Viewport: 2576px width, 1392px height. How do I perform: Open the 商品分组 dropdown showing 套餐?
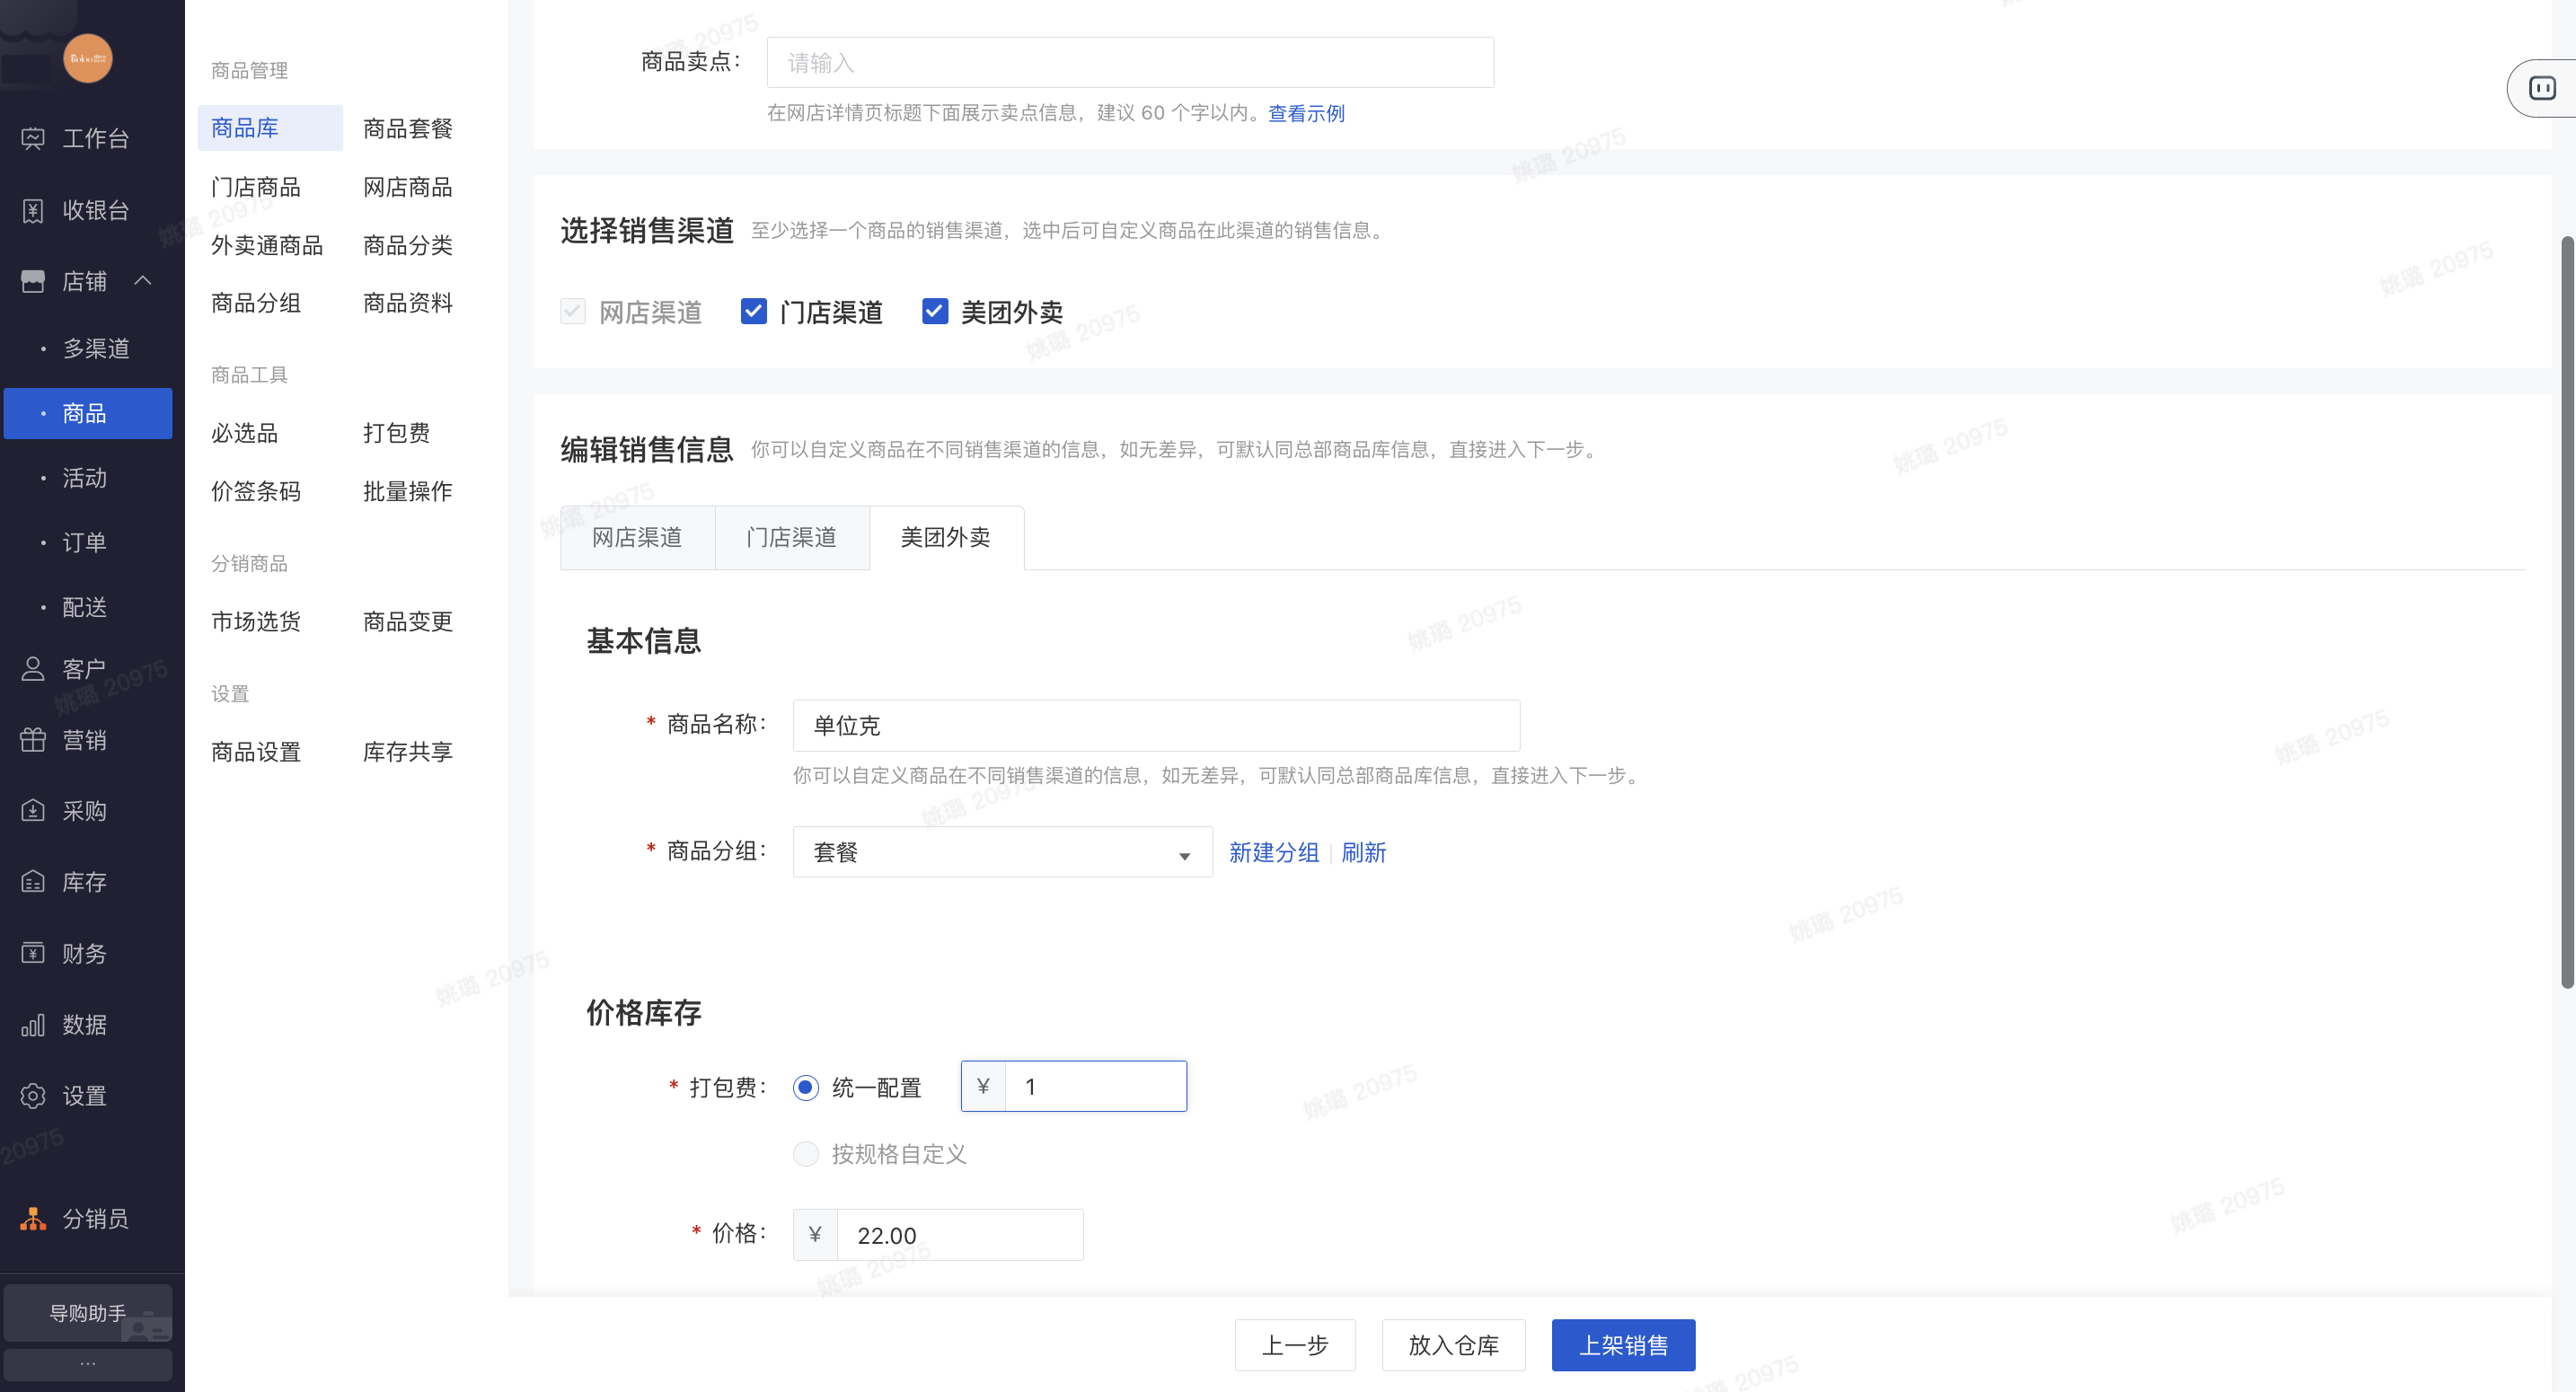[x=1002, y=852]
